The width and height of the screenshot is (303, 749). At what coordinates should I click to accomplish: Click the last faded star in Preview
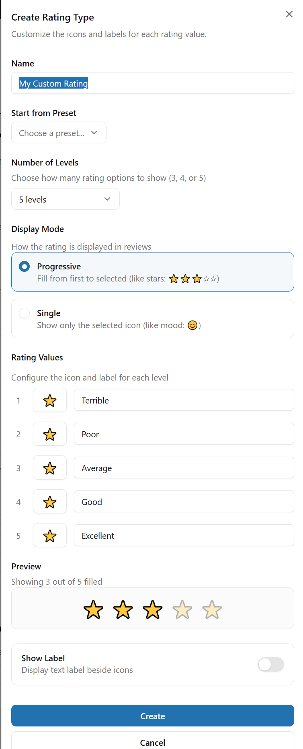point(212,610)
